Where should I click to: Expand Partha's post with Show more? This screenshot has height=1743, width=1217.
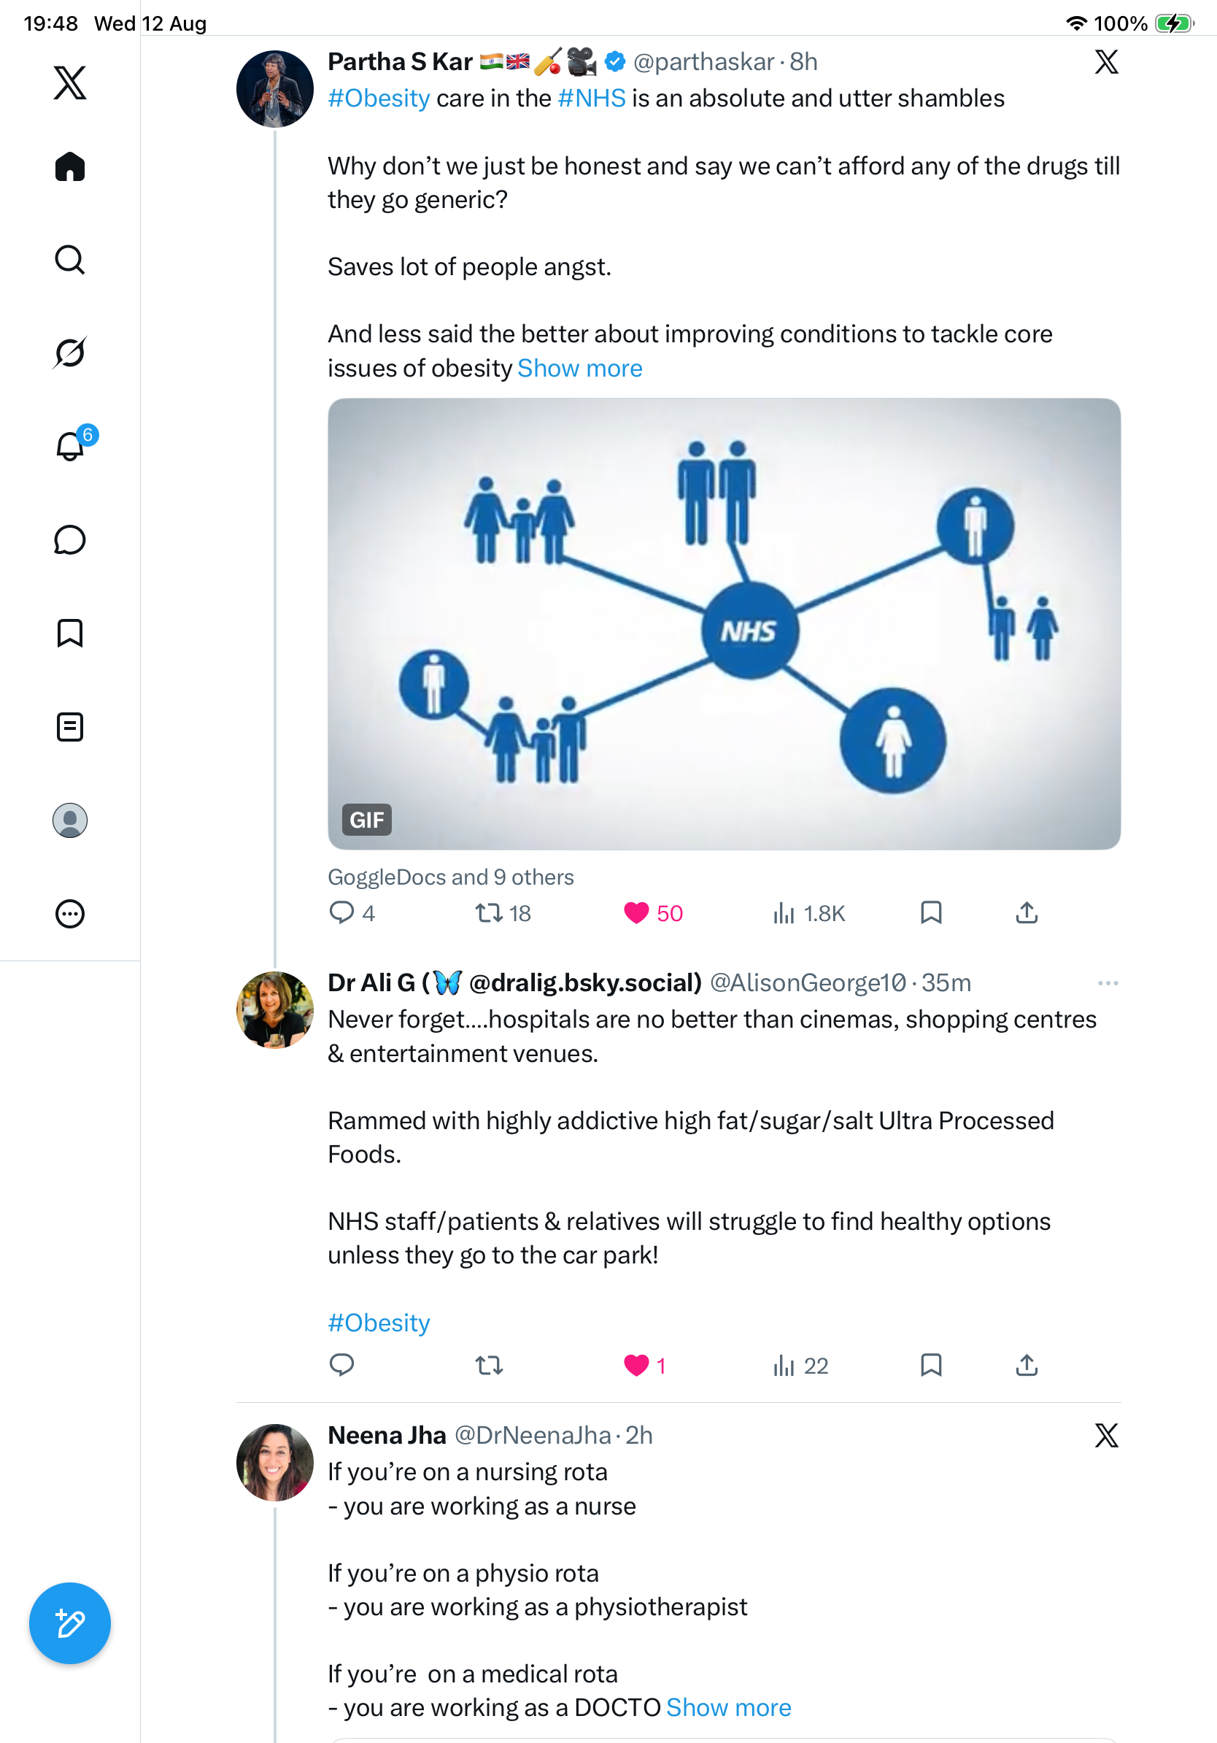[579, 368]
